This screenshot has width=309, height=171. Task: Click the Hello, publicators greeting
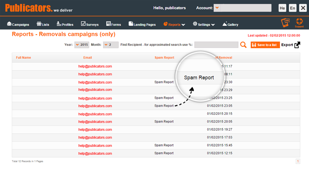(x=170, y=8)
